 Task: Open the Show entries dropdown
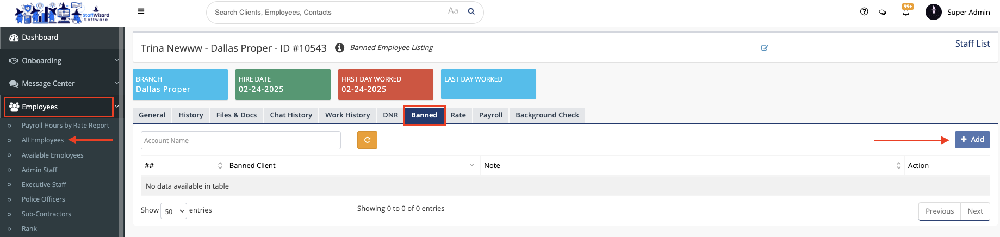173,211
